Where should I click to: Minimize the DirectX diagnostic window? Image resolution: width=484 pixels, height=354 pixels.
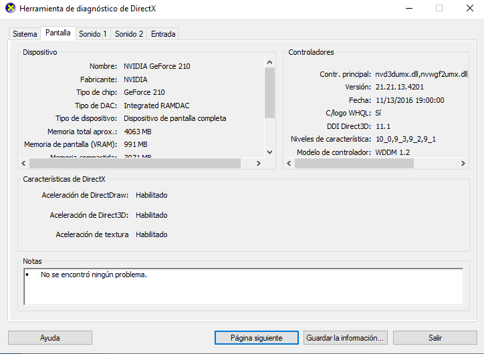[x=409, y=8]
